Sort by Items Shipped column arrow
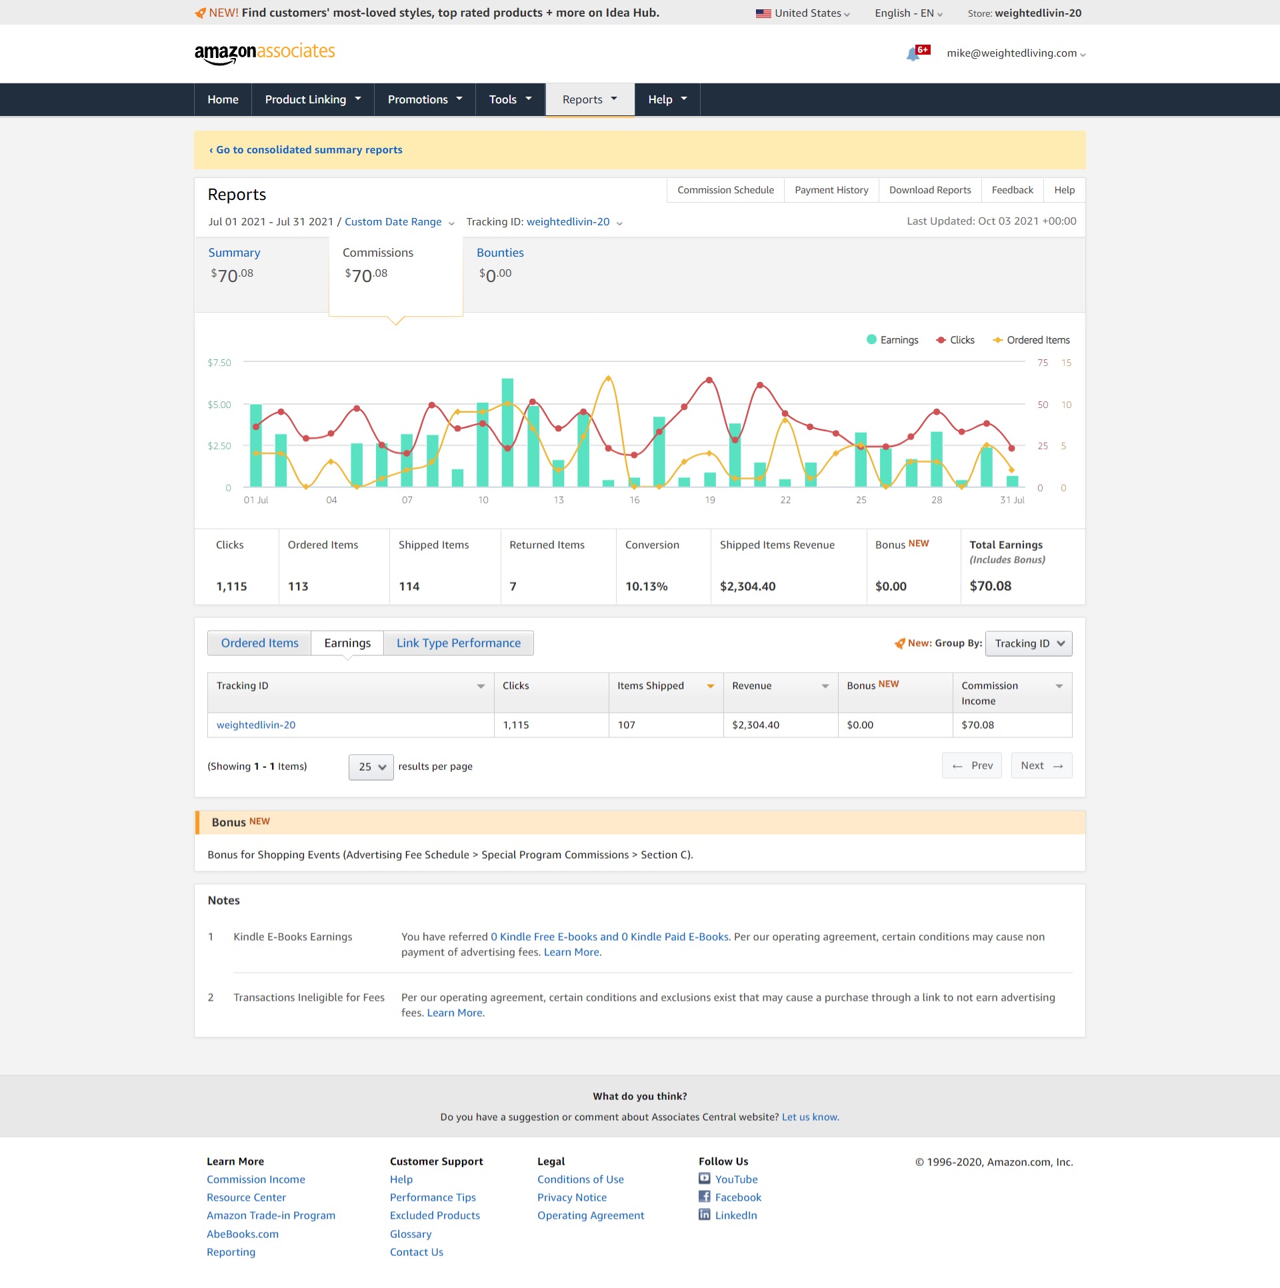The image size is (1280, 1288). pos(711,686)
